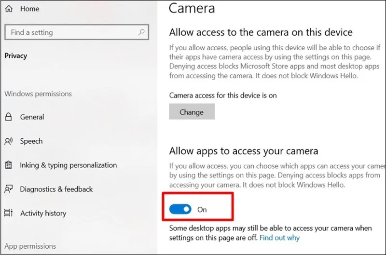Click the search magnifier icon
Image resolution: width=386 pixels, height=255 pixels.
coord(141,32)
